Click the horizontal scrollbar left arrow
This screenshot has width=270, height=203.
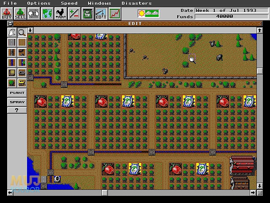(10, 193)
